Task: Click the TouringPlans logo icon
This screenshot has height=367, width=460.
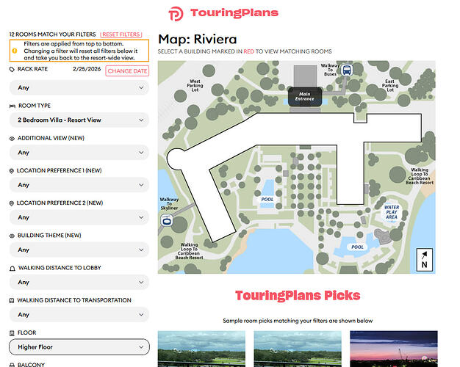Action: coord(176,13)
